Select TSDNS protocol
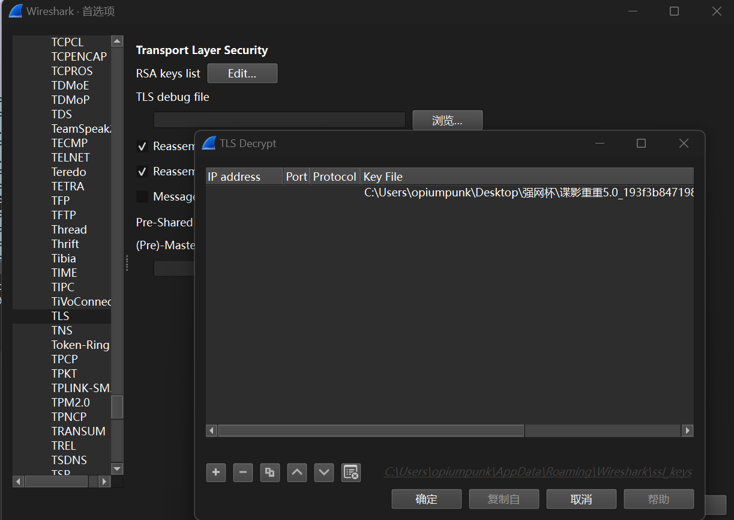This screenshot has width=734, height=520. (69, 460)
